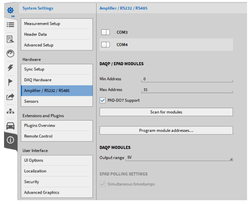250x204 pixels.
Task: Uncheck the PAD-DO7 Support checkbox
Action: pyautogui.click(x=103, y=101)
